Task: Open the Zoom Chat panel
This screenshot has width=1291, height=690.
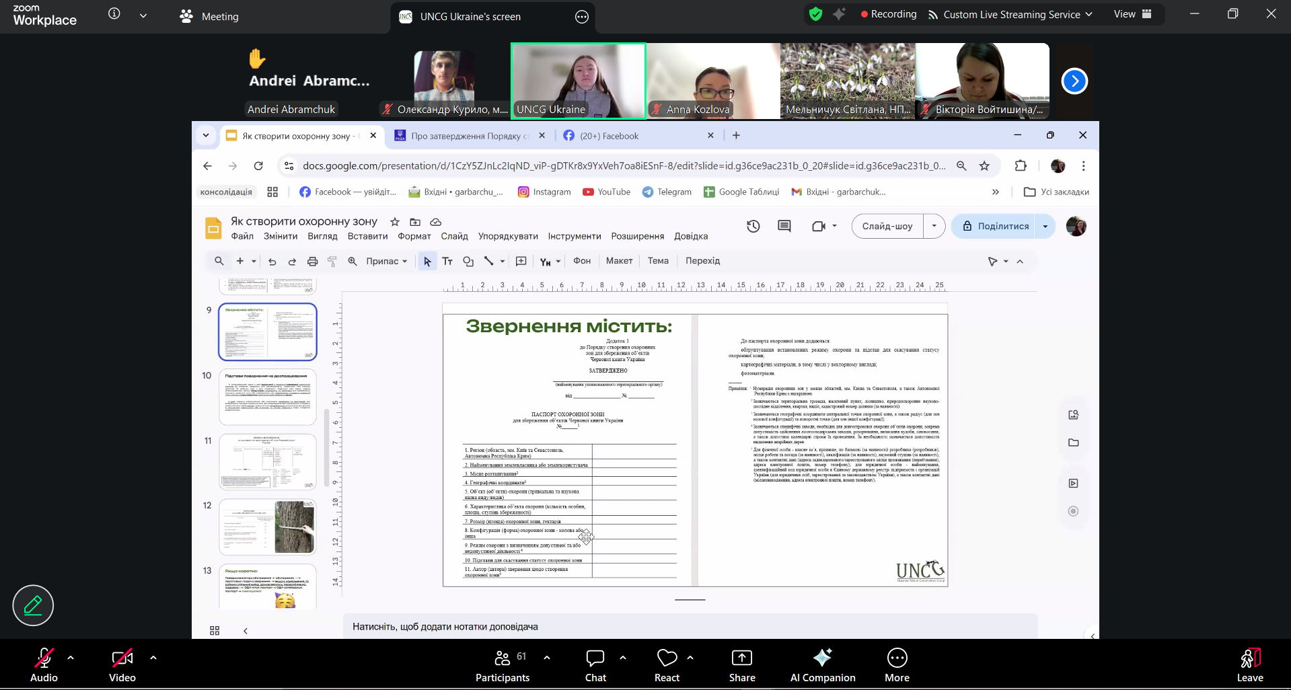Action: tap(595, 664)
